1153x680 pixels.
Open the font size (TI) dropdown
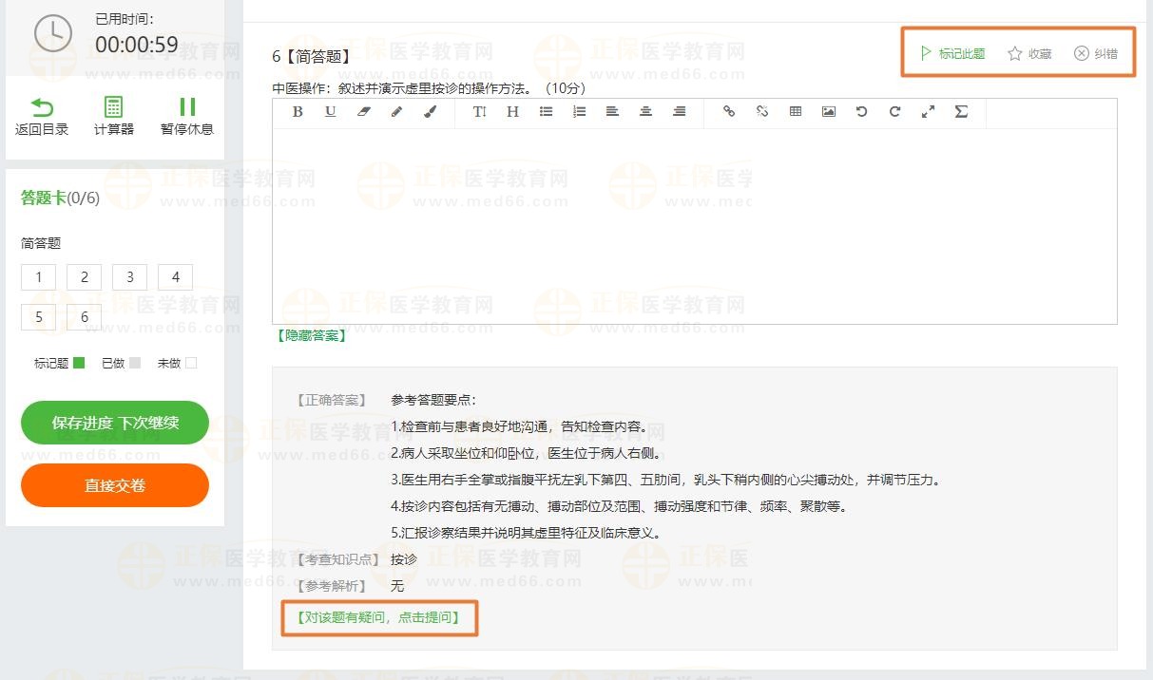coord(479,112)
